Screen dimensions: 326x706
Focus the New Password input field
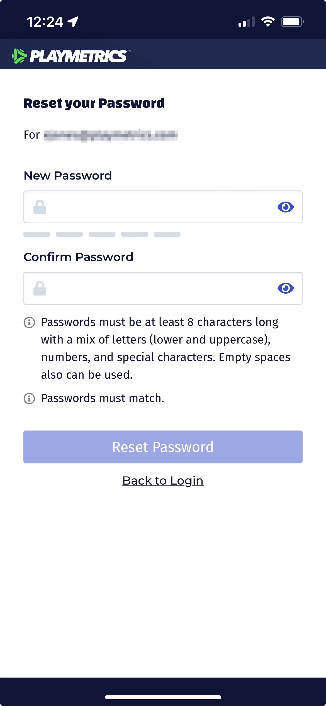point(159,207)
